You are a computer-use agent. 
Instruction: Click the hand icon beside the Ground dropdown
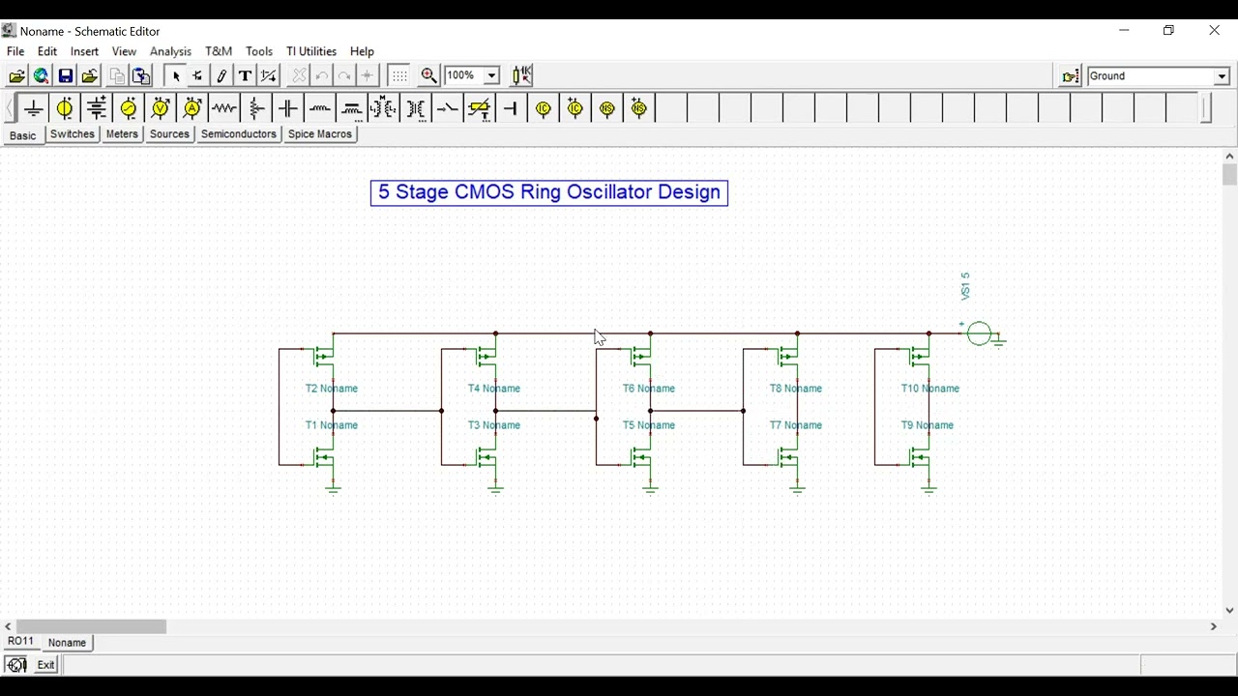point(1070,77)
